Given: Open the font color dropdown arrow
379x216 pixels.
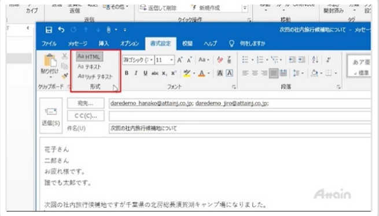Looking at the screenshot, I should pyautogui.click(x=209, y=73).
